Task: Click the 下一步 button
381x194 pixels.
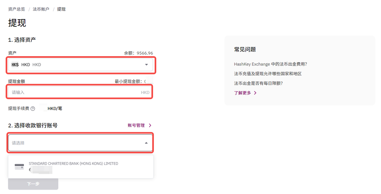Action: pos(33,184)
